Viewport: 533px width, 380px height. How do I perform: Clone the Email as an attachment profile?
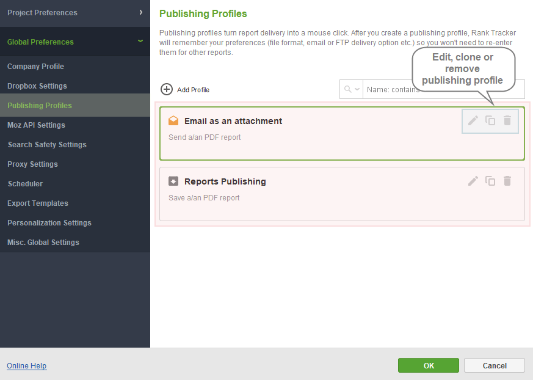point(490,120)
